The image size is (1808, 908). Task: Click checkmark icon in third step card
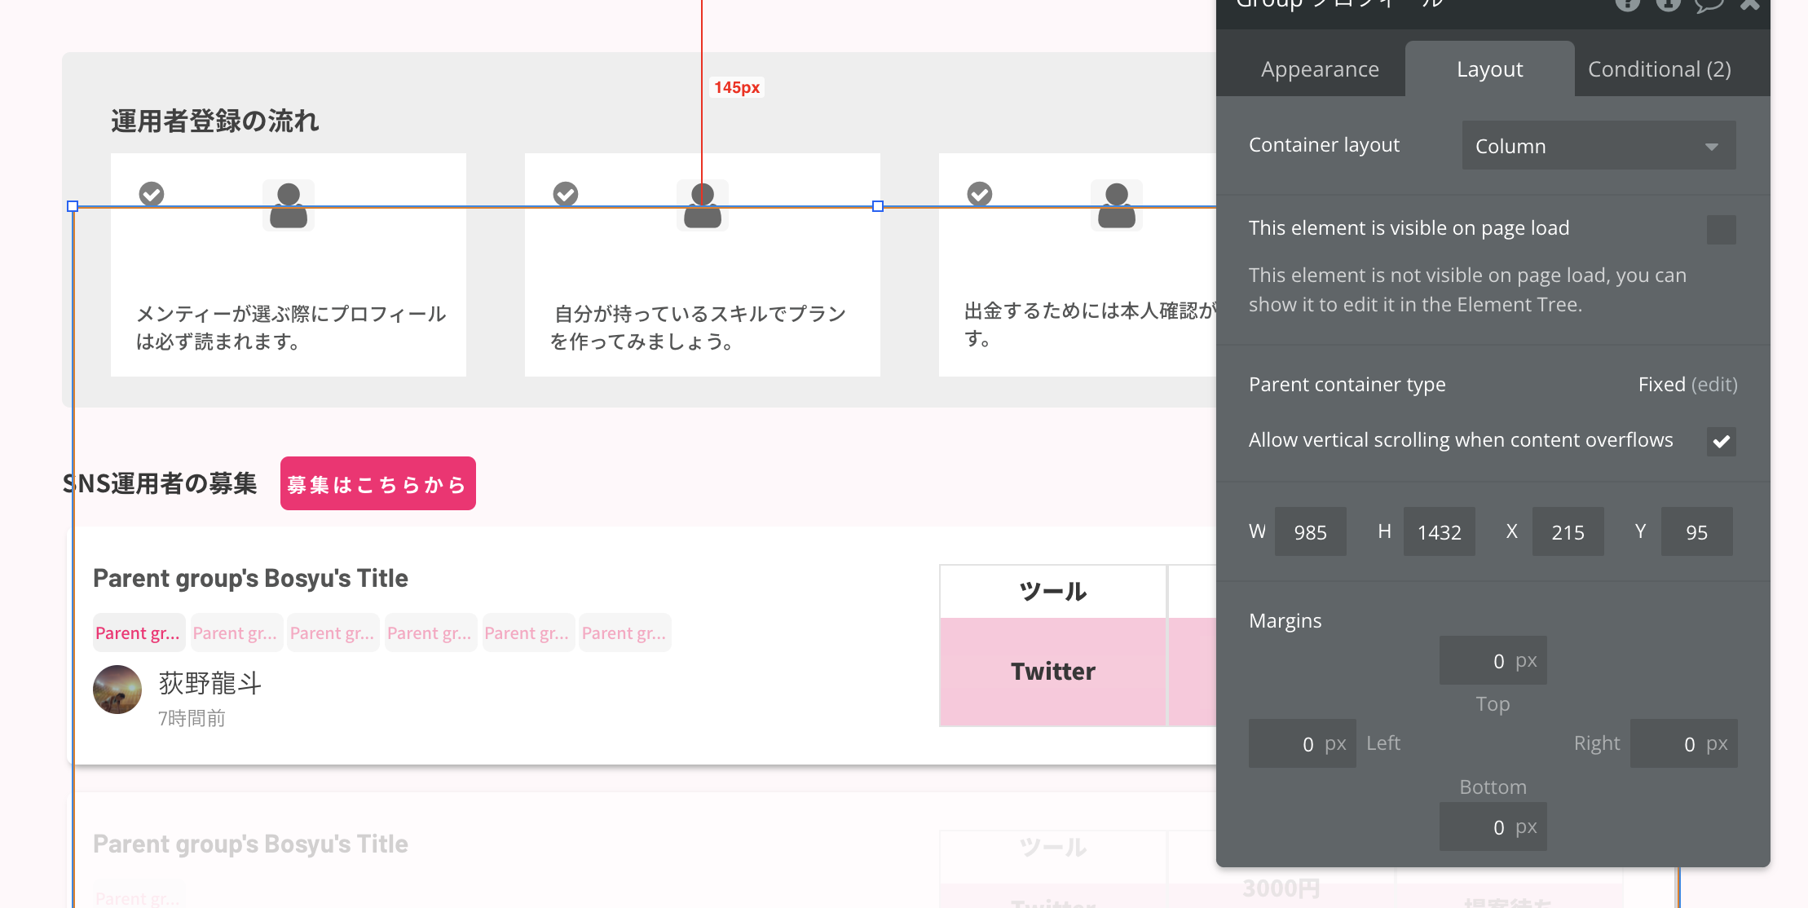pyautogui.click(x=980, y=194)
